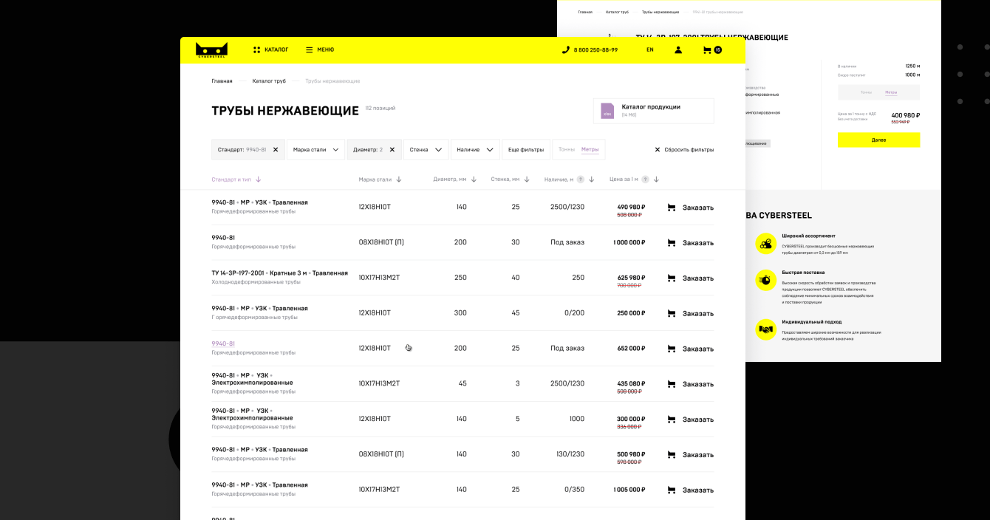Click the cart counter badge 15

click(717, 49)
